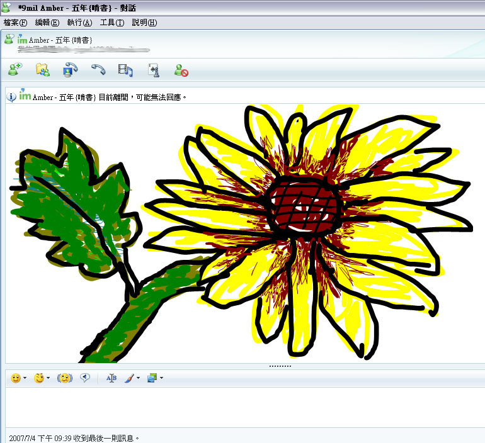Open the games and activities icon
Image resolution: width=485 pixels, height=443 pixels.
pos(154,70)
